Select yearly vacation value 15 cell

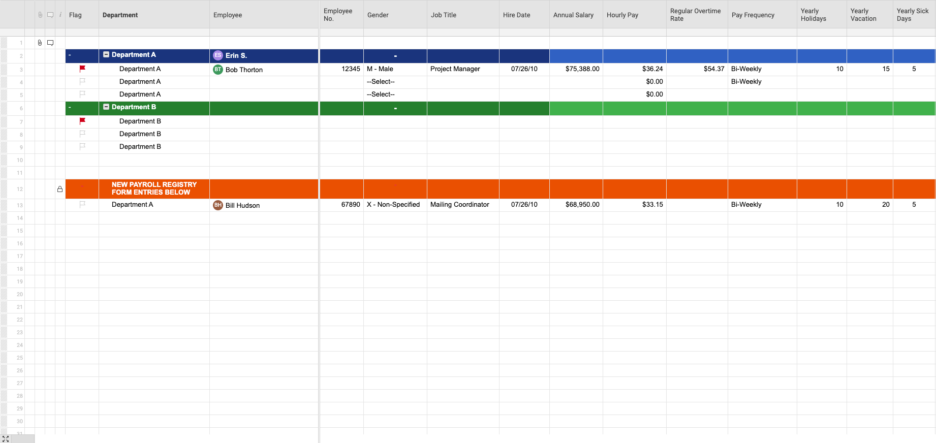(x=870, y=69)
